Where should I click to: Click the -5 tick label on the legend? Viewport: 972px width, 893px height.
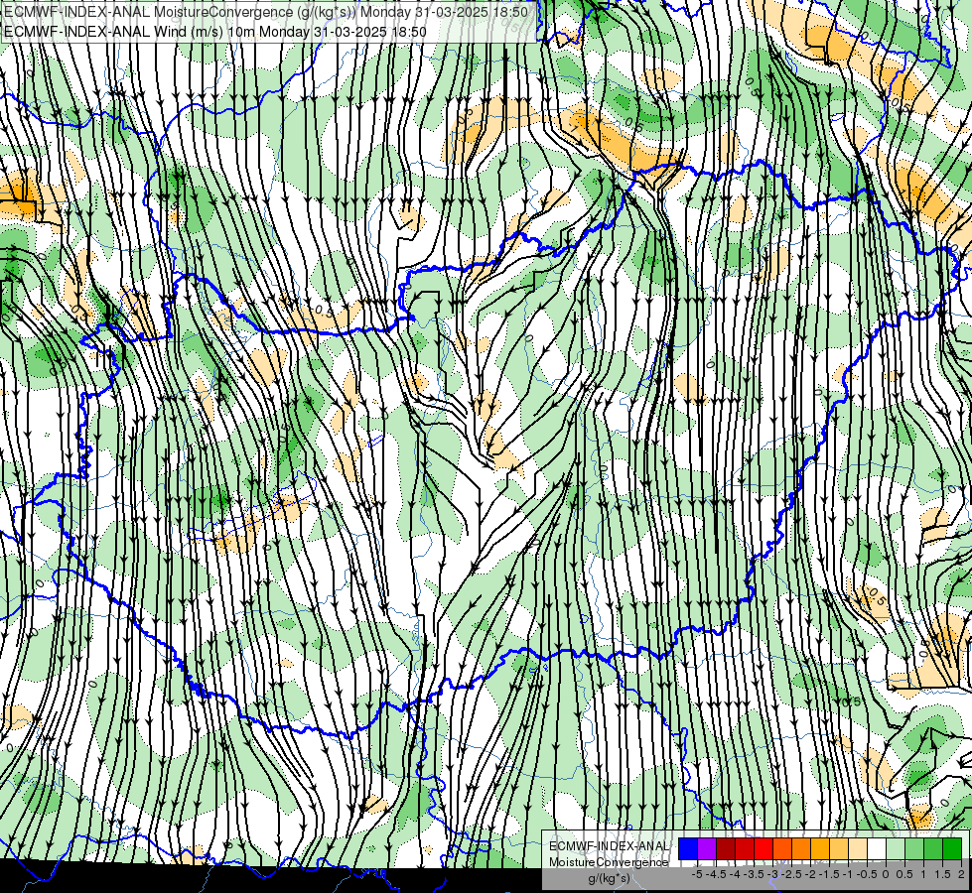[x=697, y=874]
